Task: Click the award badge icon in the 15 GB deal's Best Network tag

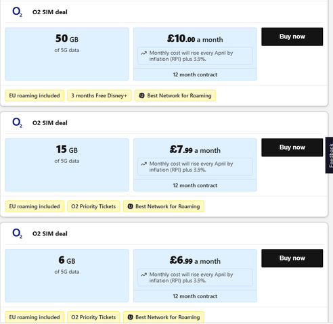Action: tap(130, 206)
